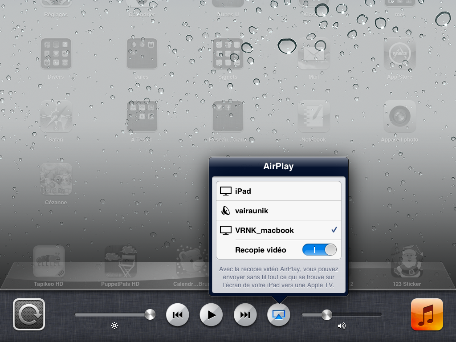
Task: Open the Mail app
Action: (314, 53)
